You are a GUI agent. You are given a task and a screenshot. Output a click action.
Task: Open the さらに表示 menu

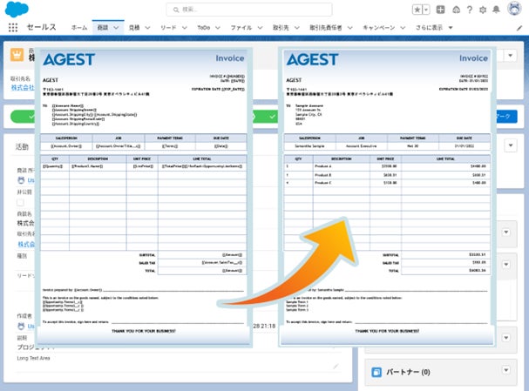[434, 28]
